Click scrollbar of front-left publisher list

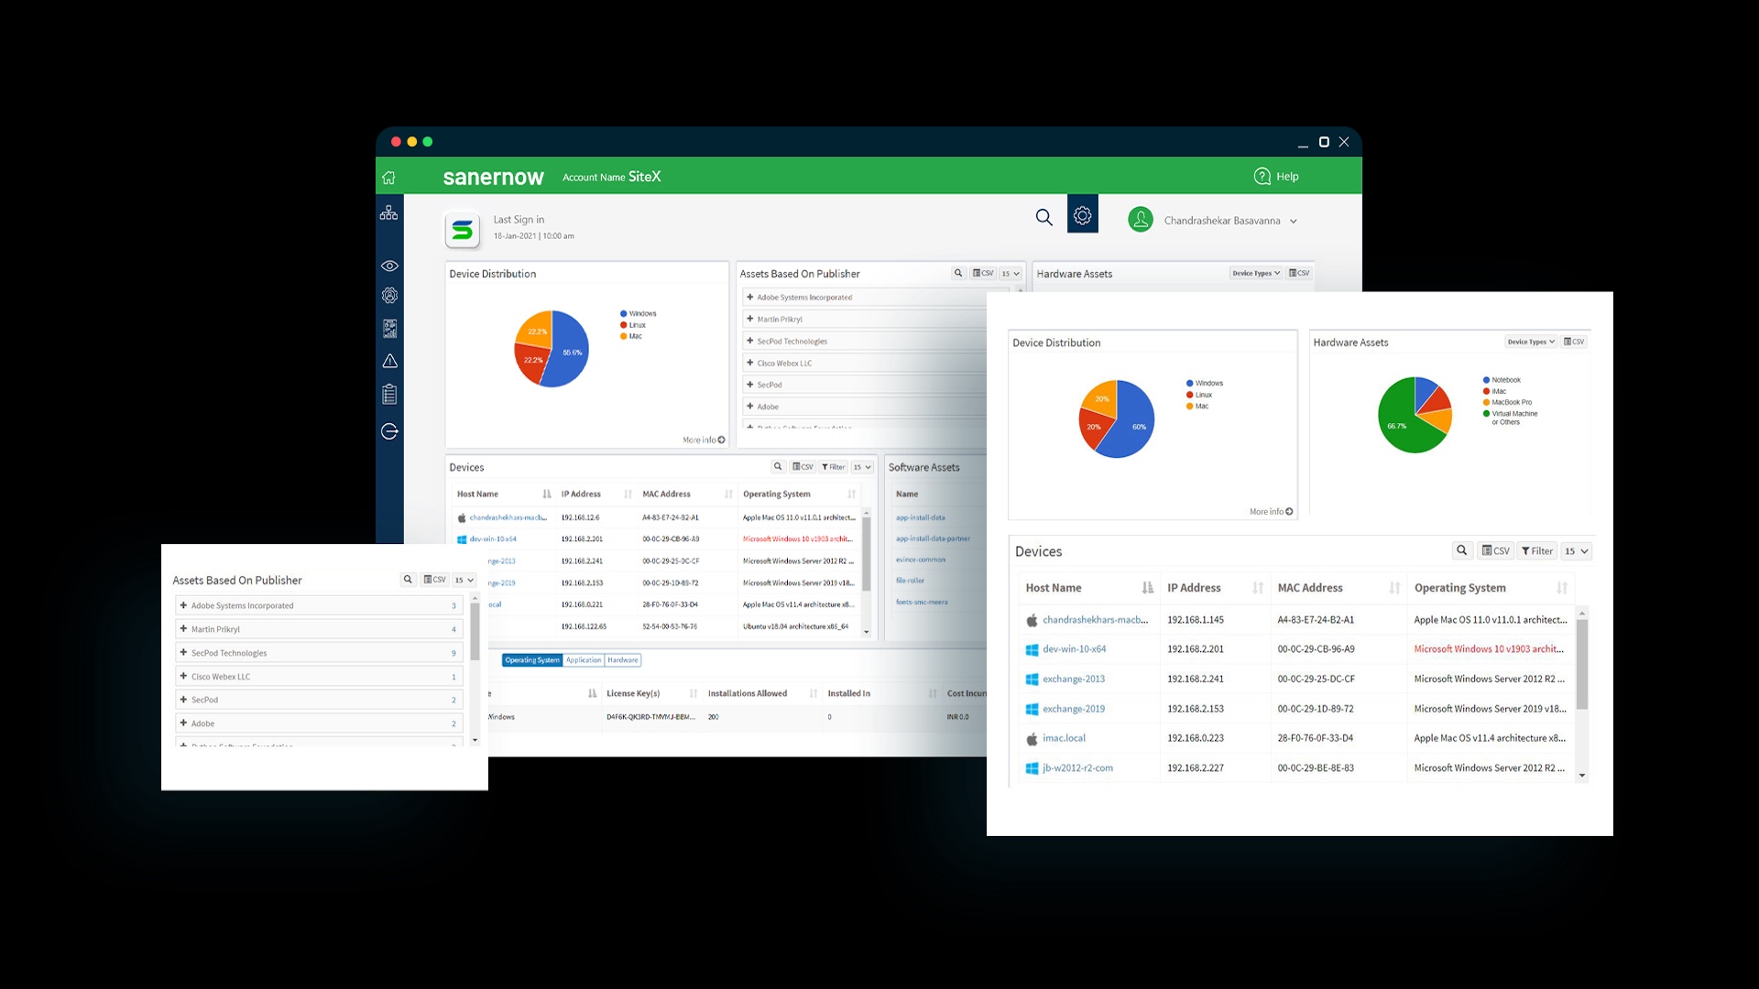tap(475, 632)
